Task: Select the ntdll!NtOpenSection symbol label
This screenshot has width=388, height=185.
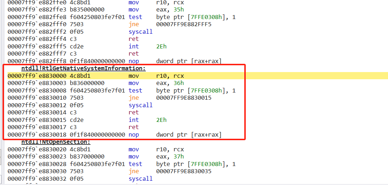Action: coord(56,142)
